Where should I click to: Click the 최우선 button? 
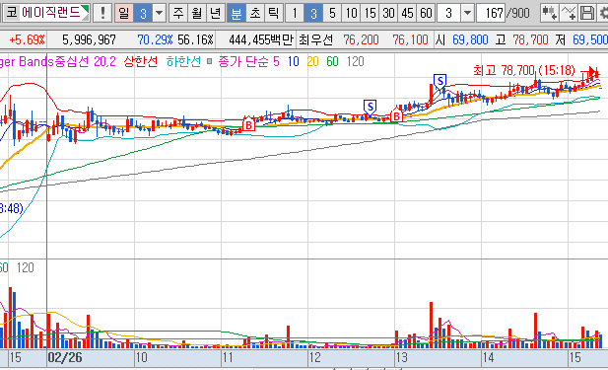(315, 39)
